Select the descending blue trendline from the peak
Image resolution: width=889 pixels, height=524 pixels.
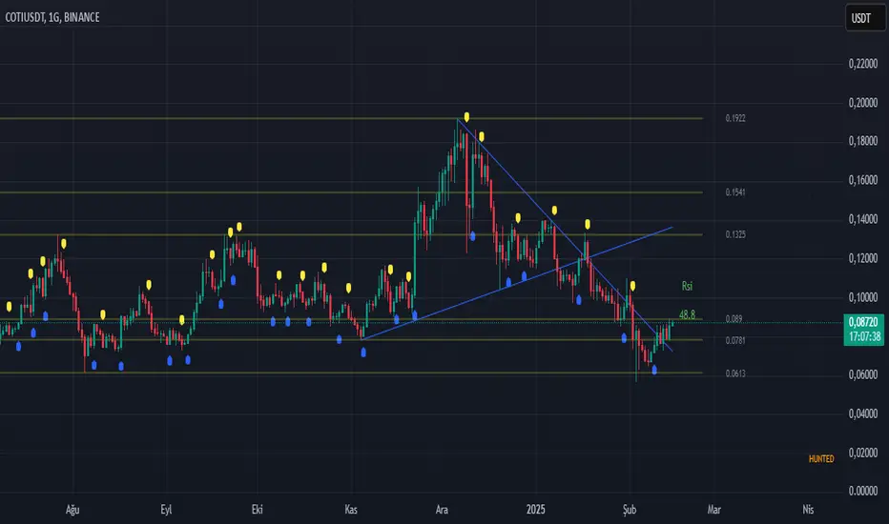[564, 234]
